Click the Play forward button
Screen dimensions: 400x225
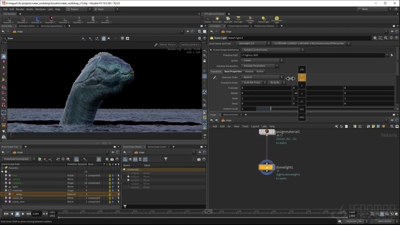tap(23, 214)
